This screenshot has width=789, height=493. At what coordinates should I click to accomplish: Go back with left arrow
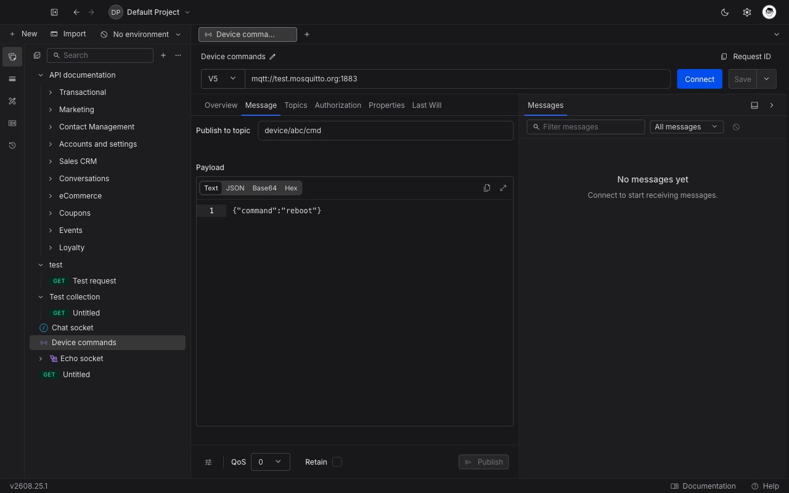click(76, 12)
